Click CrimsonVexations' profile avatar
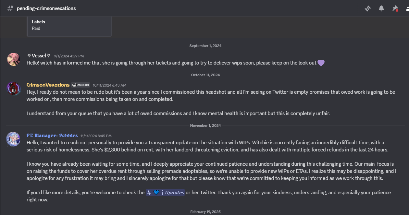Image resolution: width=409 pixels, height=215 pixels. [13, 88]
